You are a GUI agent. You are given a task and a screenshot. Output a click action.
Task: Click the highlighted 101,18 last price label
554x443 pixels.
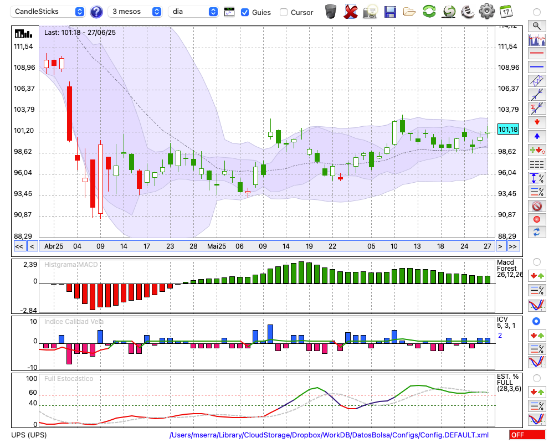click(507, 129)
